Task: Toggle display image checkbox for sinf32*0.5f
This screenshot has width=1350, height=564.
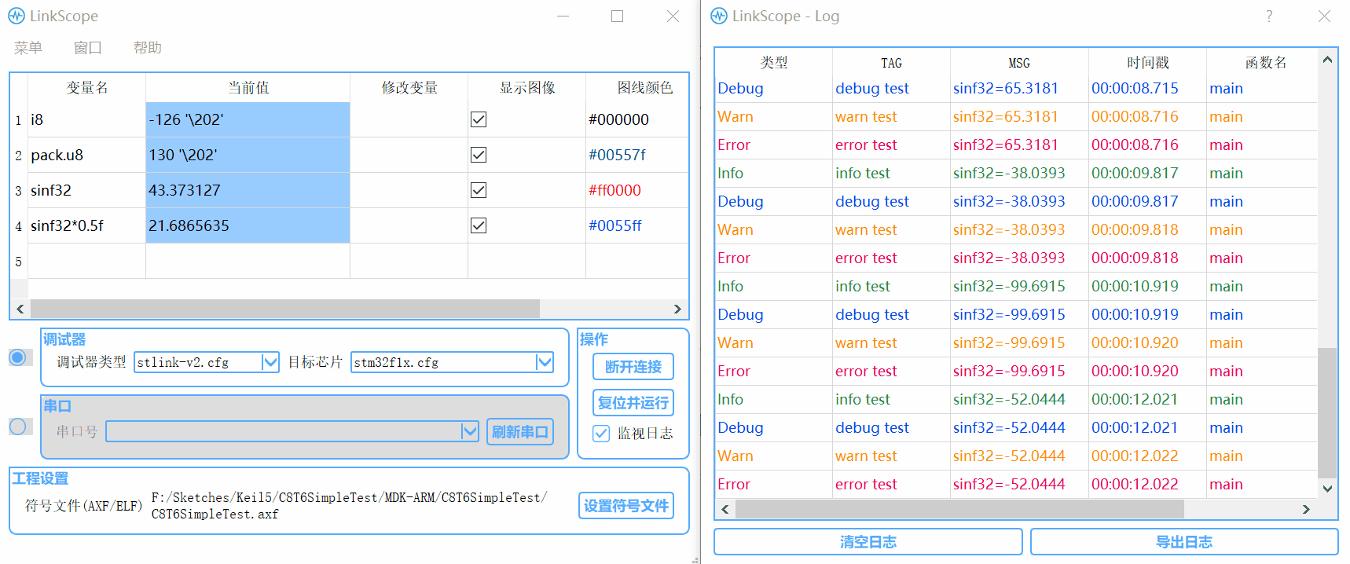Action: pos(479,225)
